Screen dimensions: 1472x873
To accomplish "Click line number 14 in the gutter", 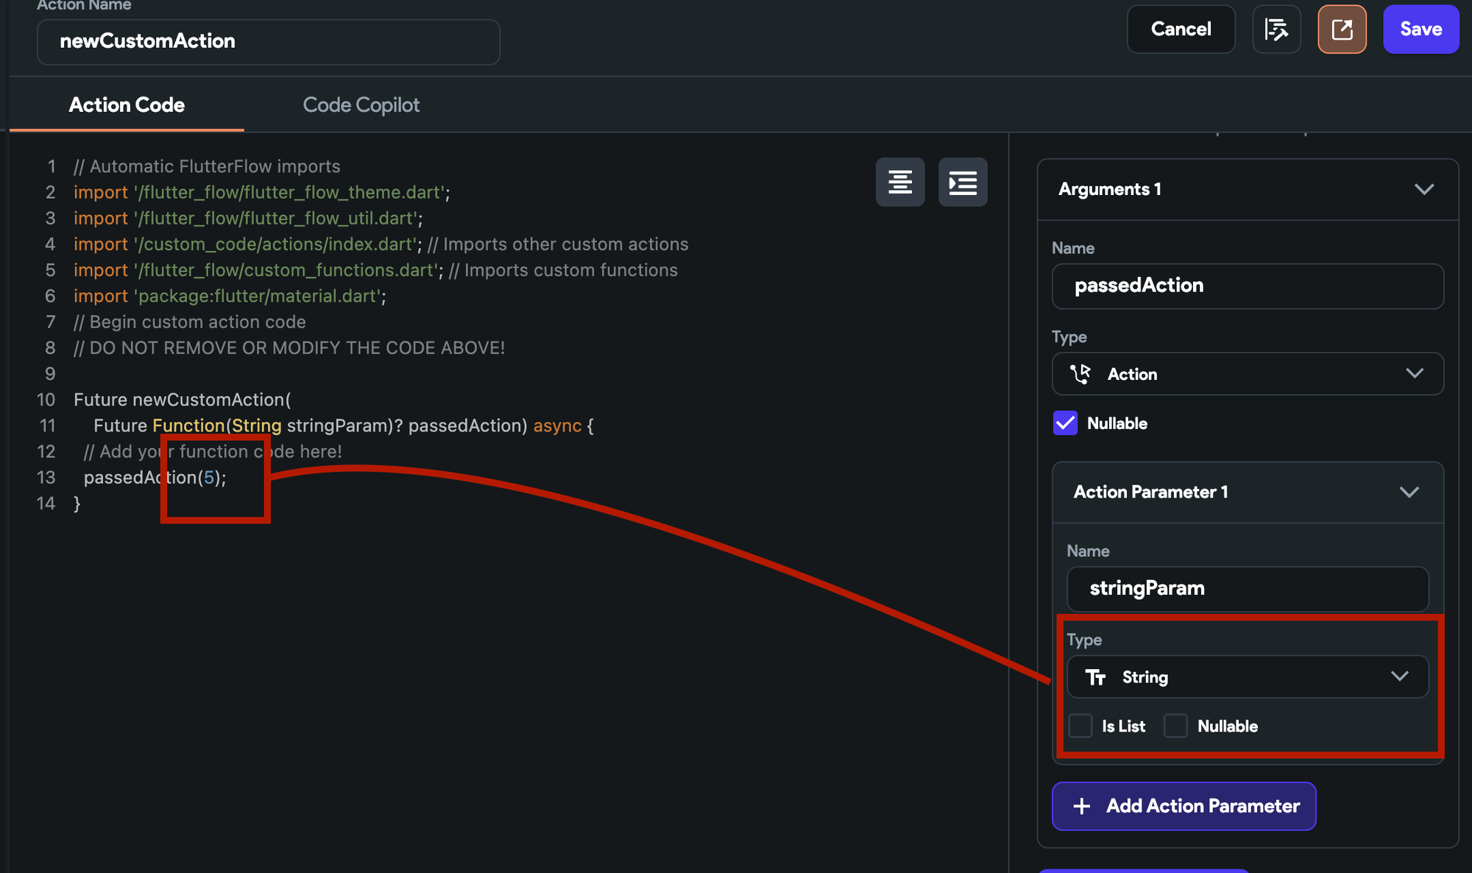I will pyautogui.click(x=46, y=503).
